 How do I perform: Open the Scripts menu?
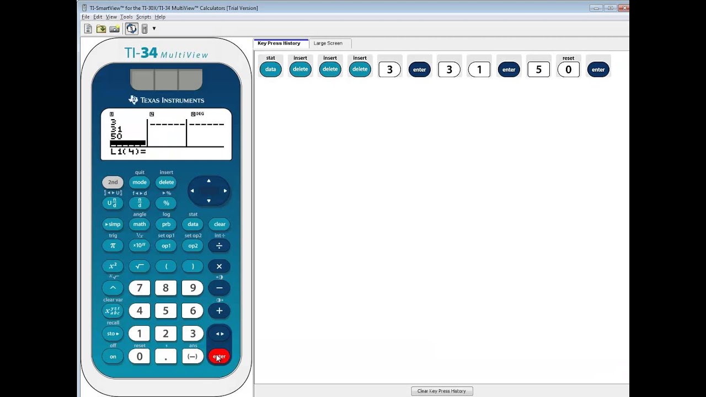(x=143, y=17)
